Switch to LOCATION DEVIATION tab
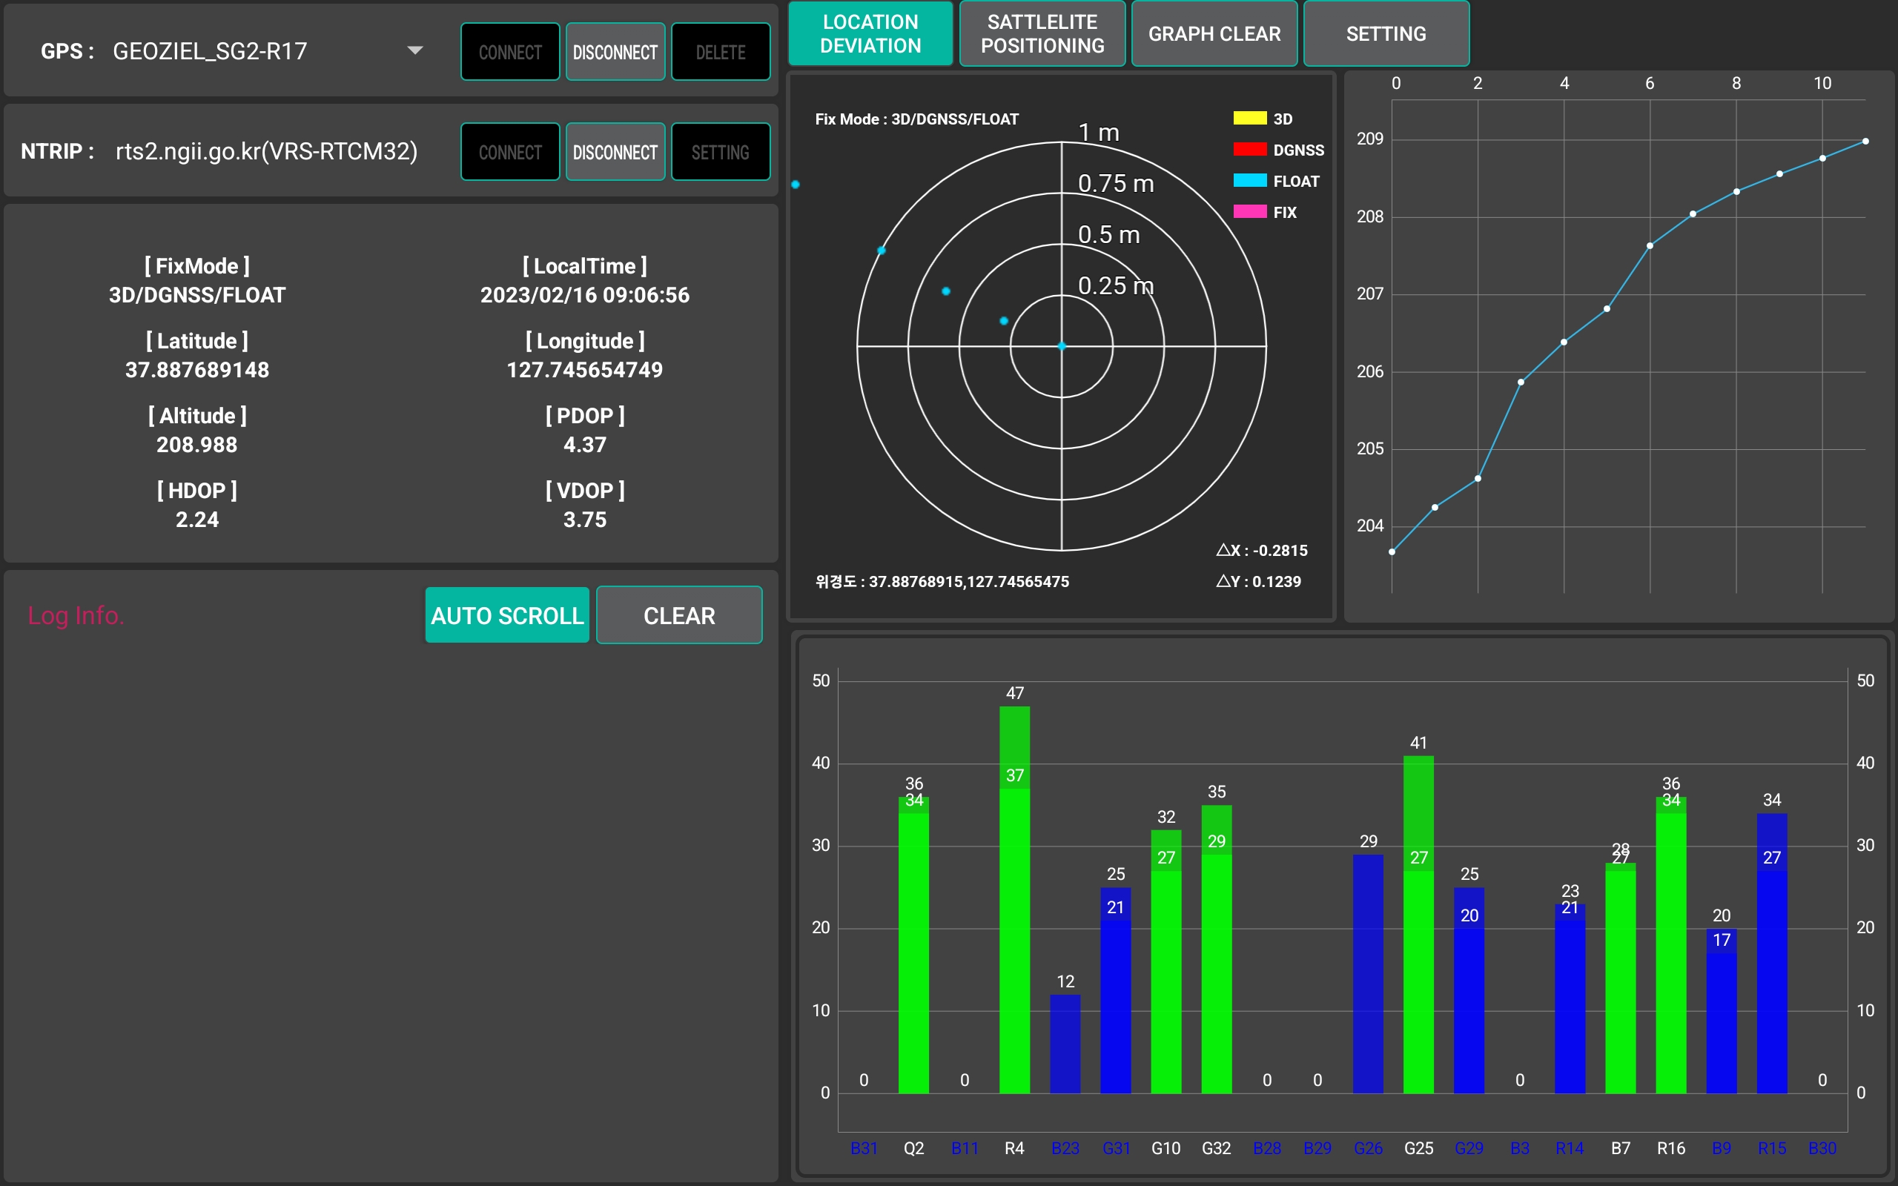Screen dimensions: 1898x1186 [870, 34]
